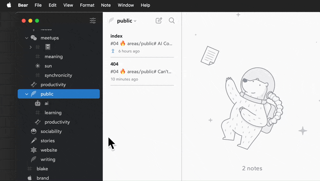Open the Note menu in menu bar

[106, 5]
